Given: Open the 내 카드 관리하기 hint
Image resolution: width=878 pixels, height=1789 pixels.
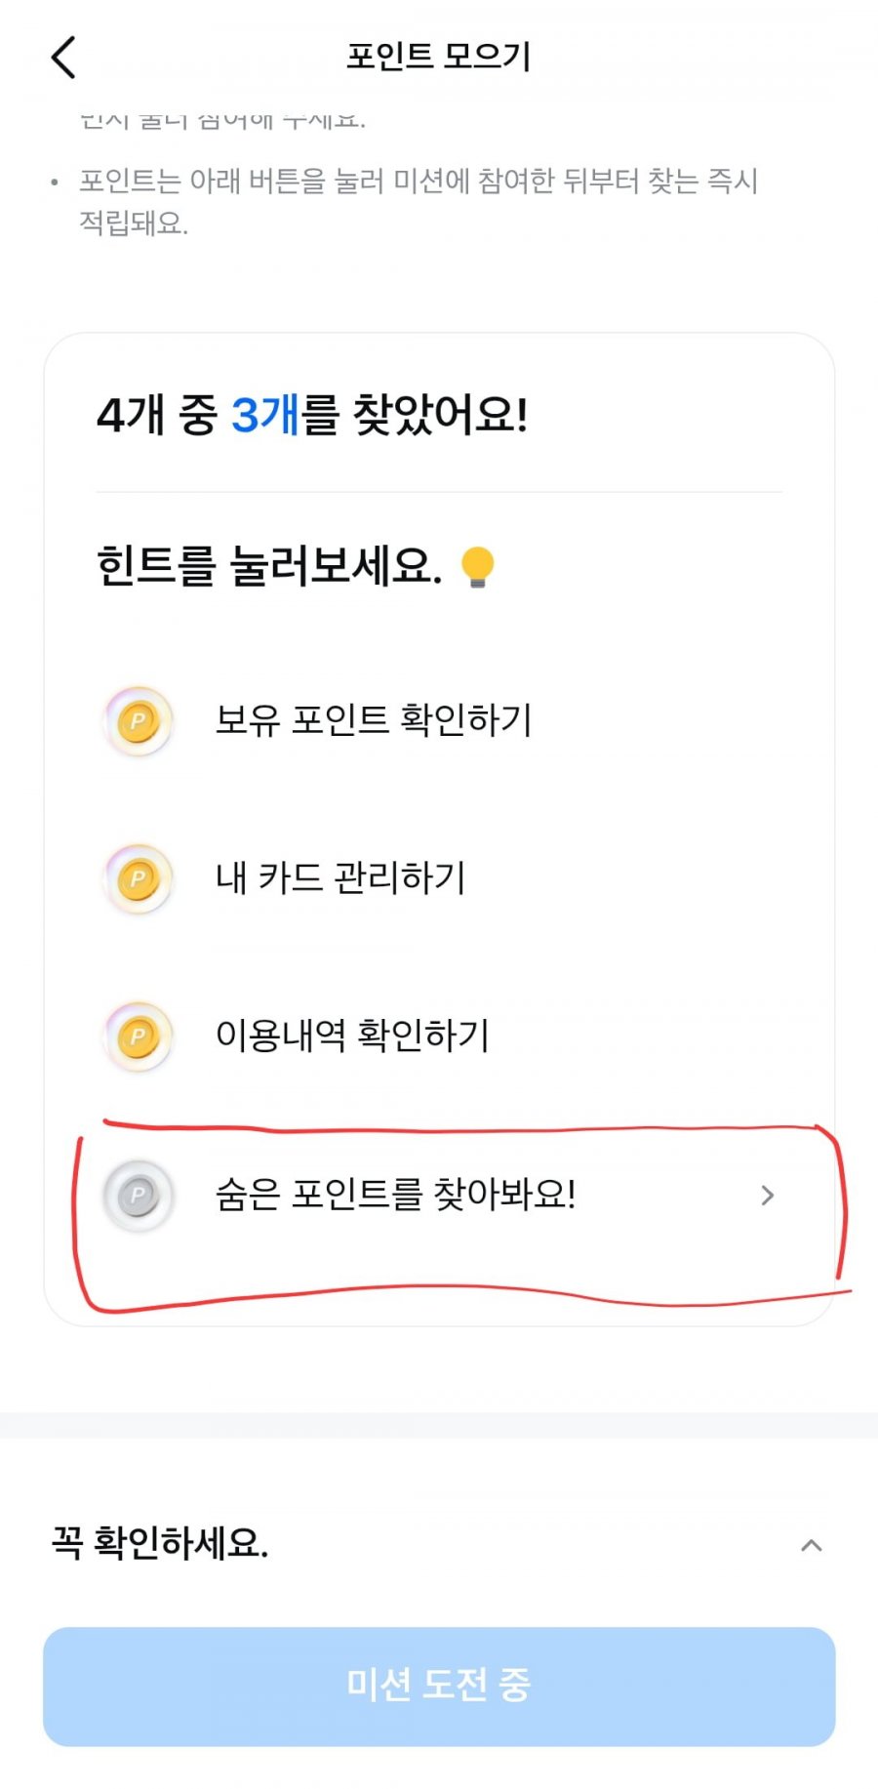Looking at the screenshot, I should [x=439, y=878].
